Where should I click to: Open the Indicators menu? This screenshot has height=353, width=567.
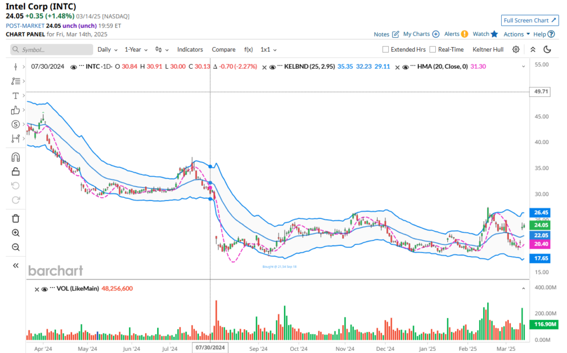coord(190,49)
